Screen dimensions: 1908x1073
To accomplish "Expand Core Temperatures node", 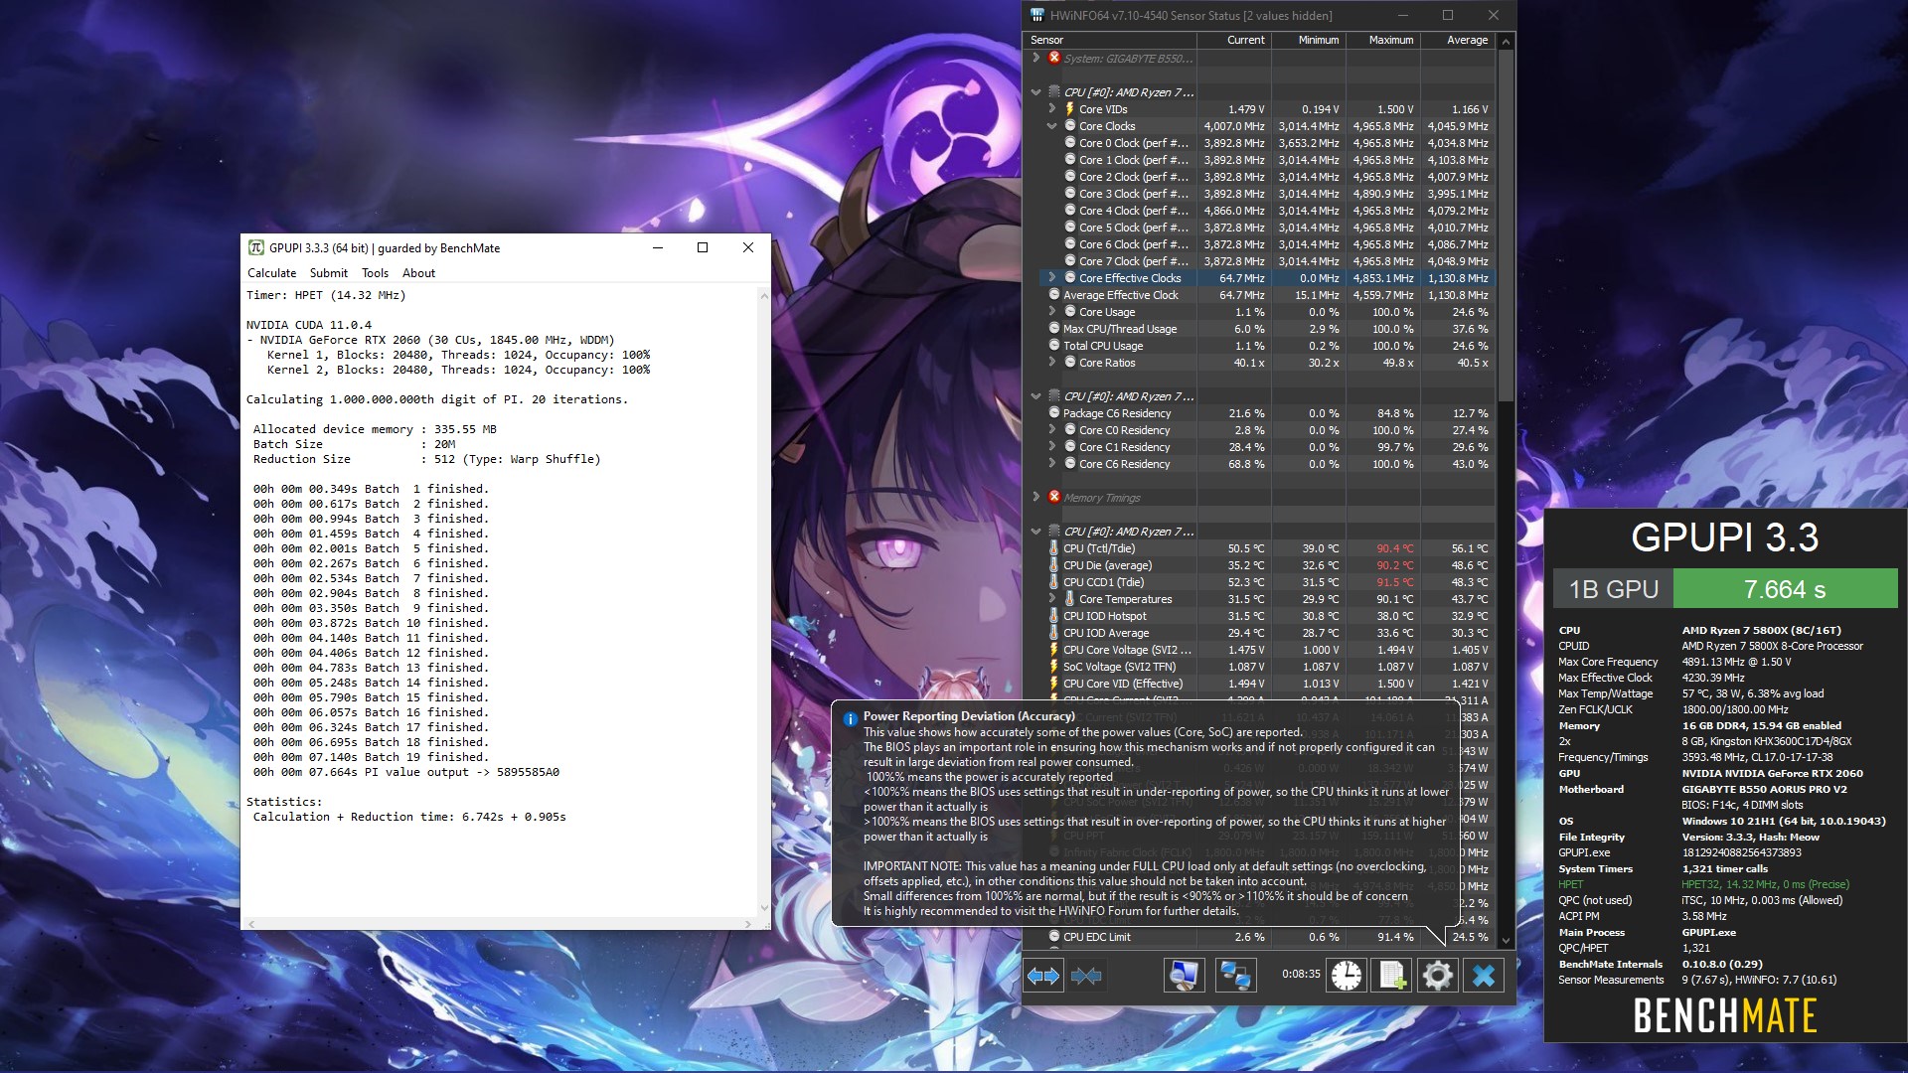I will [1052, 599].
